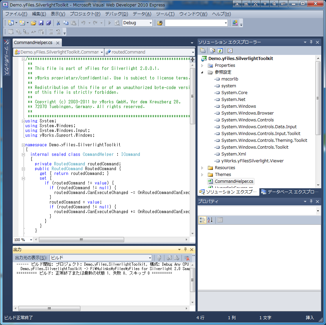This screenshot has width=326, height=325.
Task: Expand the Properties node in Solution Explorer
Action: click(x=202, y=65)
